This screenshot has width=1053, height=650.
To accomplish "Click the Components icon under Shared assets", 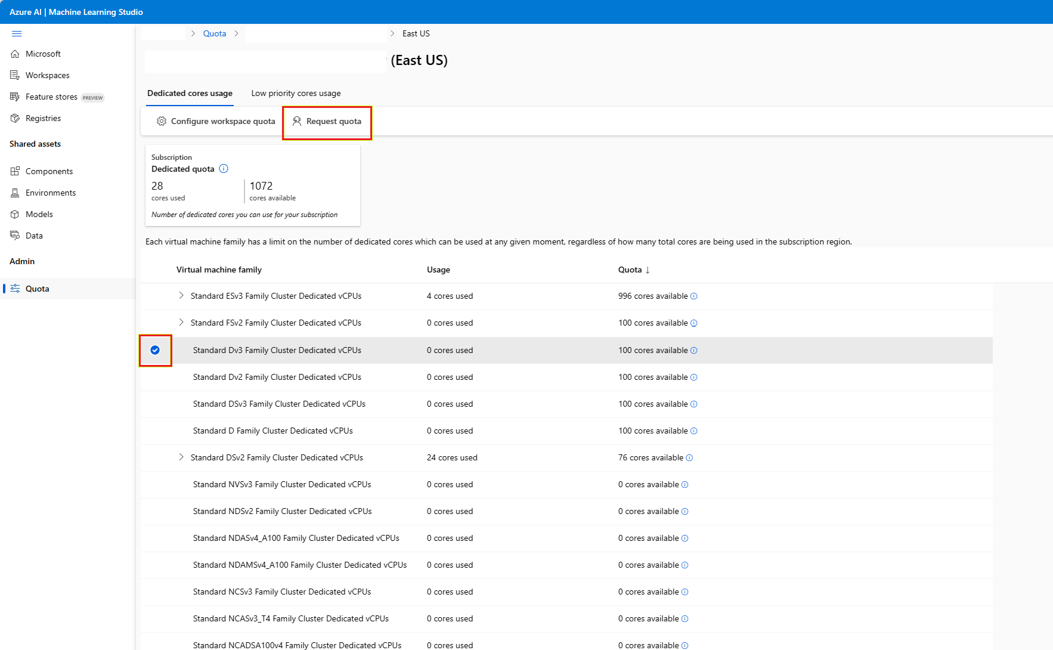I will [x=16, y=171].
